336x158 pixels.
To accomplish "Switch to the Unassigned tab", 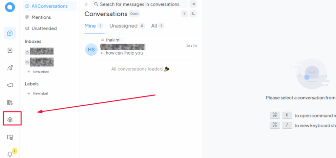I will click(123, 26).
